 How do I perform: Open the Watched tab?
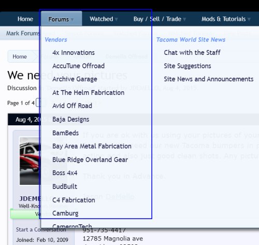click(102, 19)
